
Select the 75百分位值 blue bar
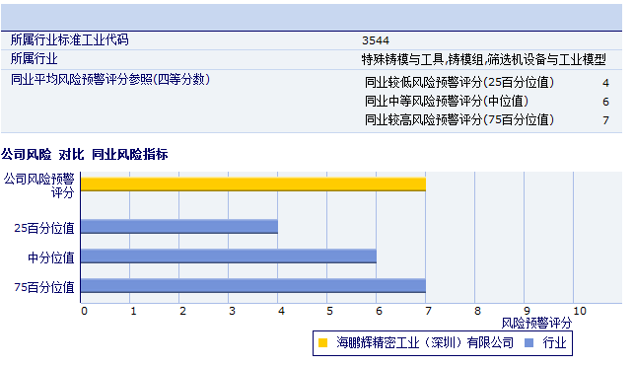click(253, 286)
